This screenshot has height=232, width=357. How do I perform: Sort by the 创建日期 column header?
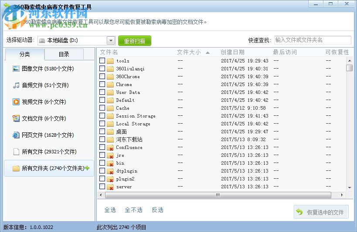coord(232,52)
